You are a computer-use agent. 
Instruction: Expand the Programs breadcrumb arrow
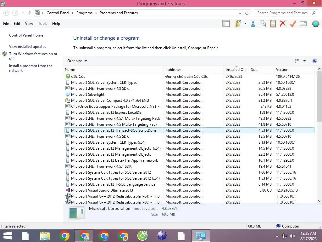coord(96,13)
